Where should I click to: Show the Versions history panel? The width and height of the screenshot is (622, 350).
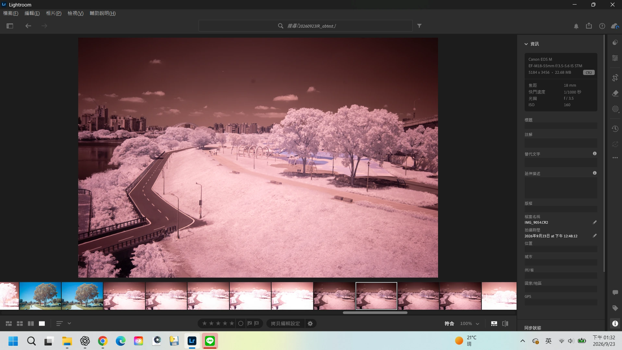point(615,129)
